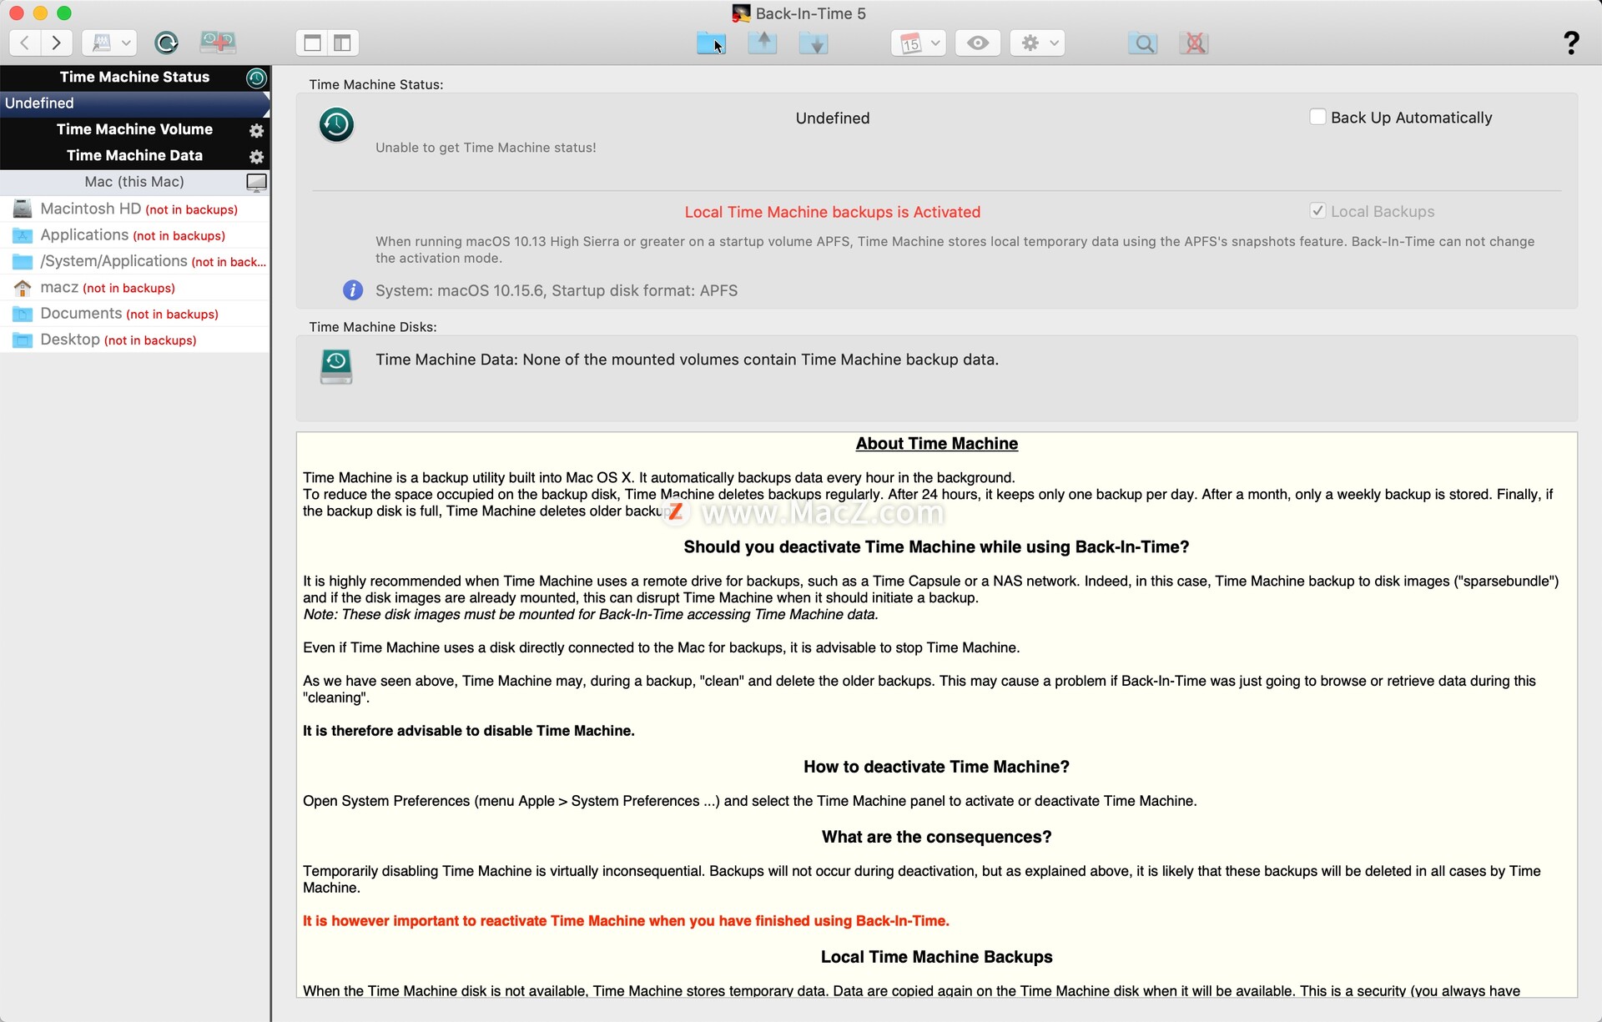Switch to single pane window layout
The width and height of the screenshot is (1602, 1022).
313,43
